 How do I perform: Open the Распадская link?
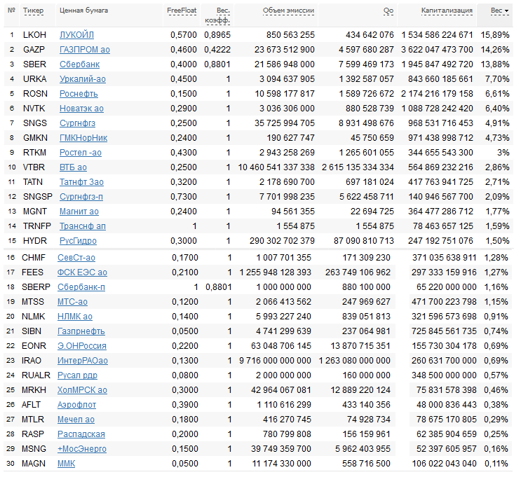(81, 434)
